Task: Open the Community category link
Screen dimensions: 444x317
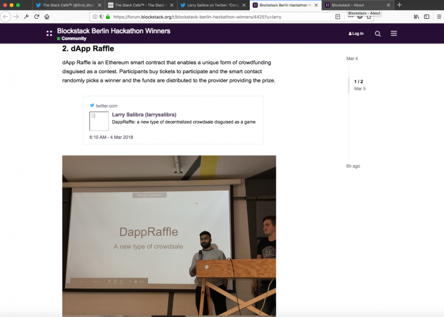Action: point(72,38)
